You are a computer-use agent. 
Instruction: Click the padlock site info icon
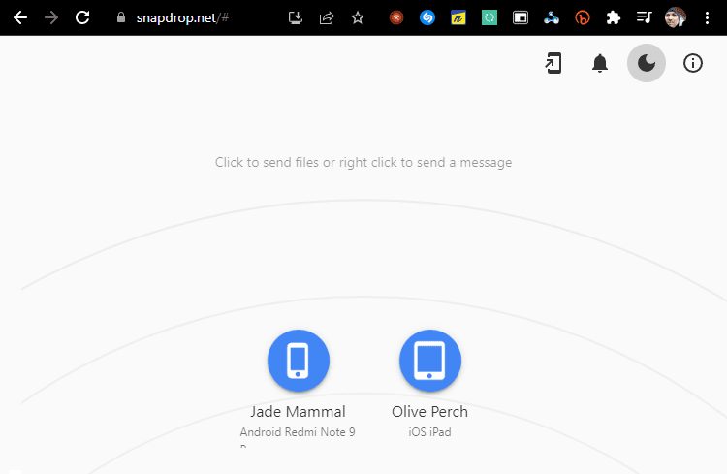121,17
